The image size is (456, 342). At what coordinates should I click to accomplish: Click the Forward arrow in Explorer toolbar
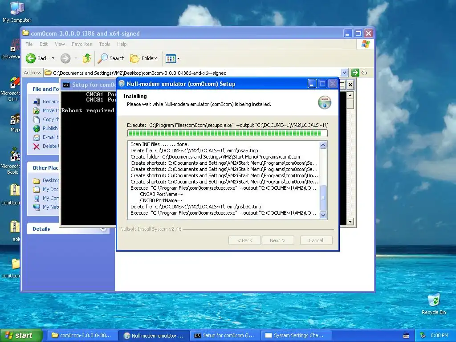65,58
